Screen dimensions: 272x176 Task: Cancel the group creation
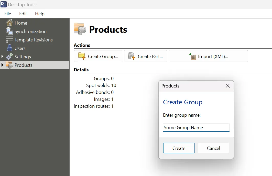coord(213,148)
